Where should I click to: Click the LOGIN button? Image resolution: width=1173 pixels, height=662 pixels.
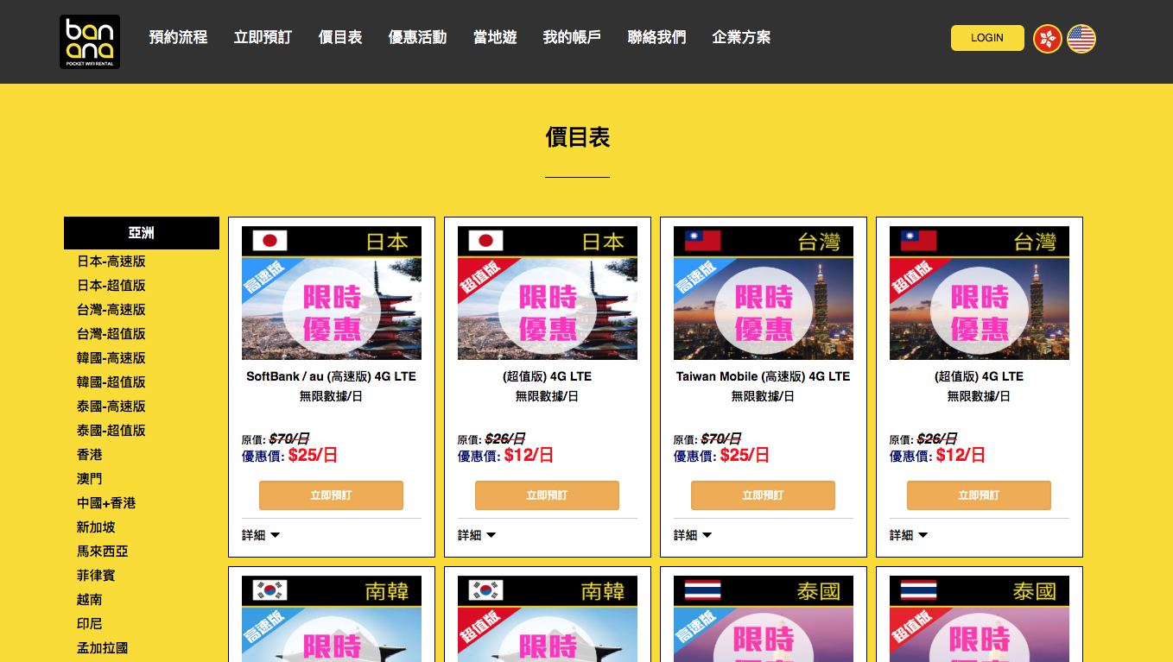987,38
